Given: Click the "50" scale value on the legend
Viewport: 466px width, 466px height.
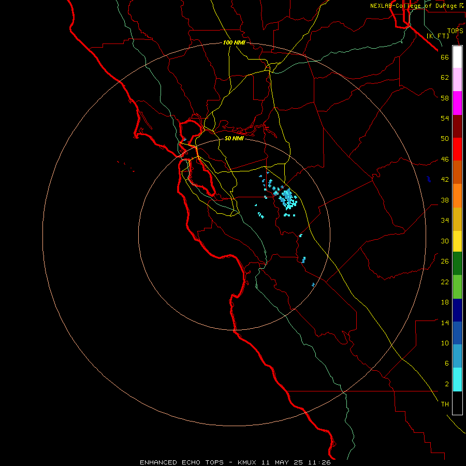Looking at the screenshot, I should tap(445, 139).
